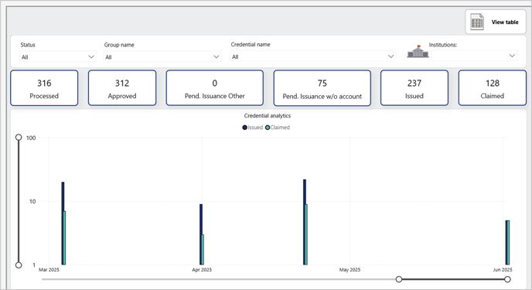532x290 pixels.
Task: Click Pend. Issuance w/o account card
Action: tap(322, 88)
